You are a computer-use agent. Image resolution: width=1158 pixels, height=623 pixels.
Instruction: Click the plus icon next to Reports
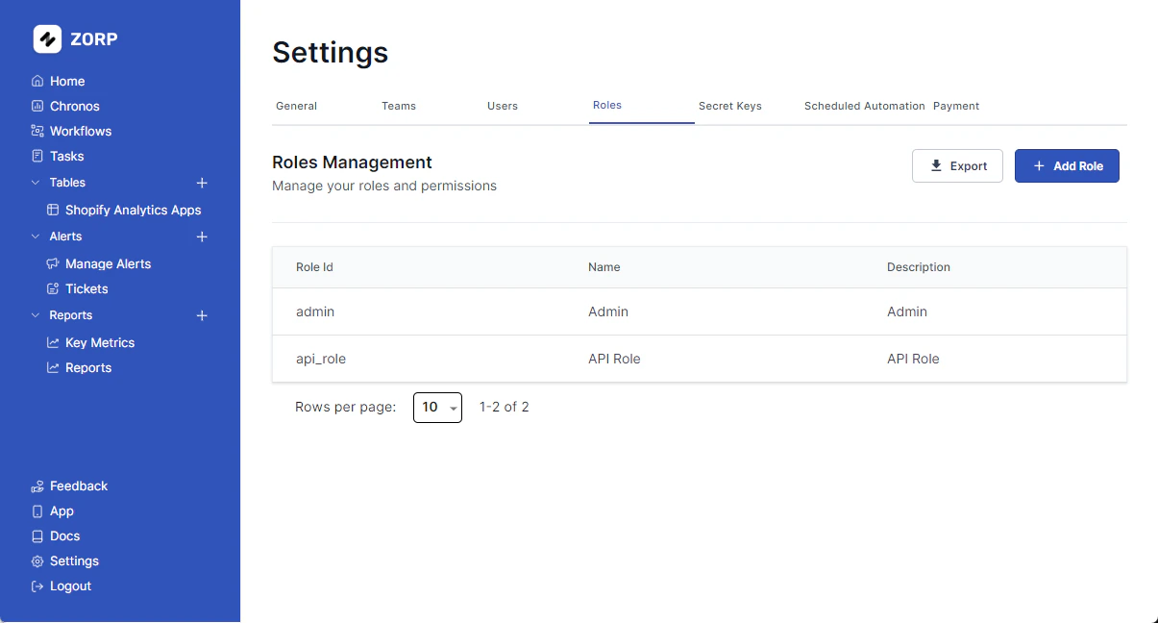click(202, 315)
